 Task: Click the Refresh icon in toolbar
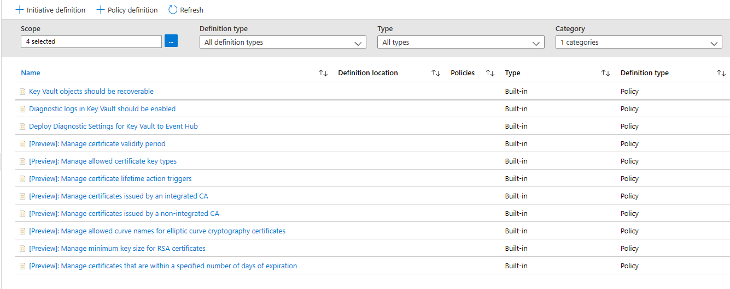[173, 10]
